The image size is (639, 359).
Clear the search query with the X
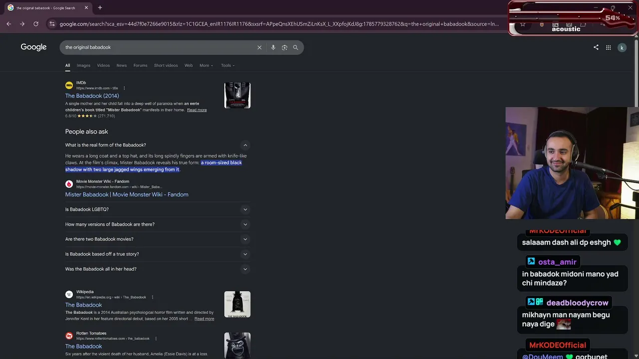(x=260, y=47)
